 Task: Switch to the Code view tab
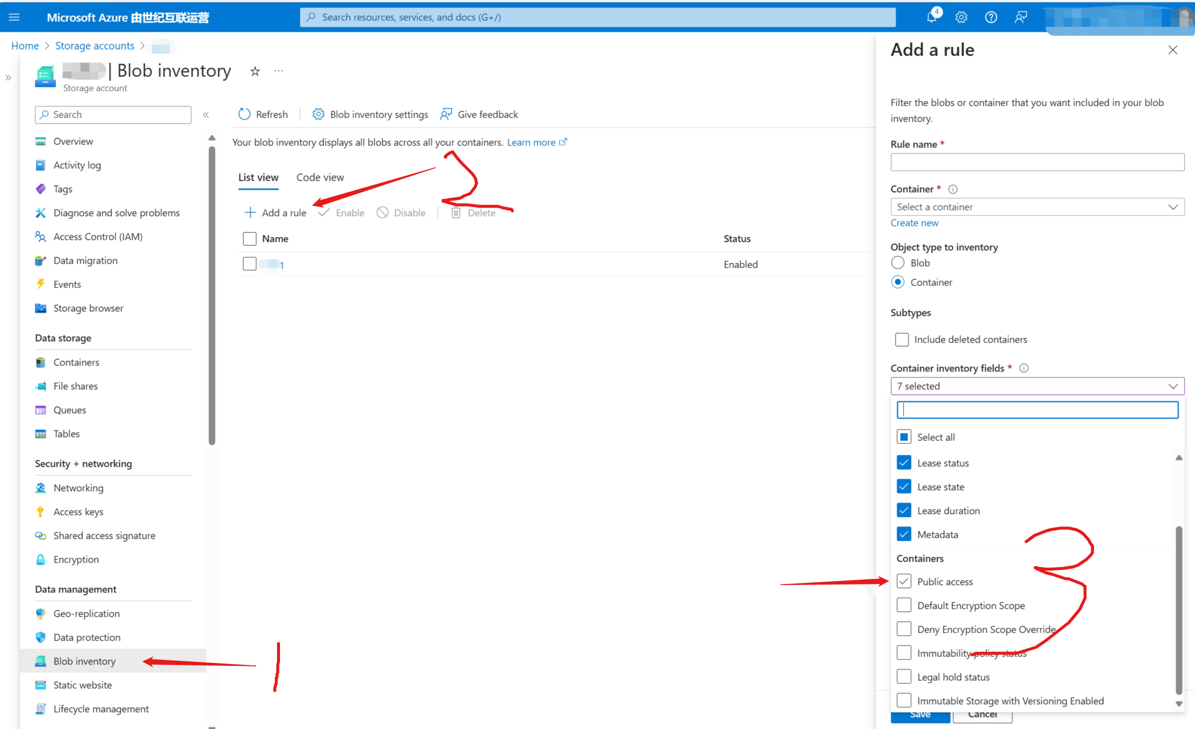point(320,178)
